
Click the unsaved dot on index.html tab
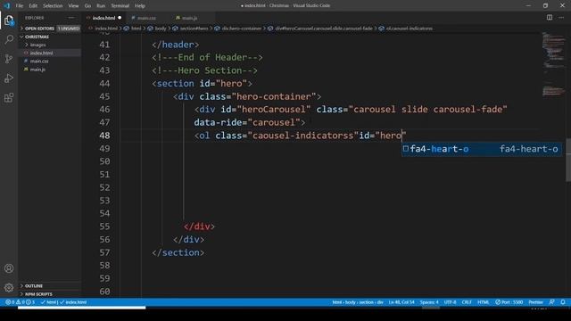pos(120,18)
